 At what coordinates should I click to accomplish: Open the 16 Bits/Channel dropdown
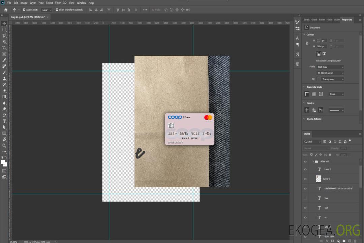click(330, 73)
